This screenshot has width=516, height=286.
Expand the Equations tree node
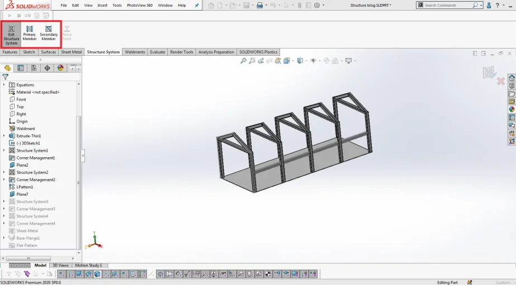pyautogui.click(x=4, y=85)
